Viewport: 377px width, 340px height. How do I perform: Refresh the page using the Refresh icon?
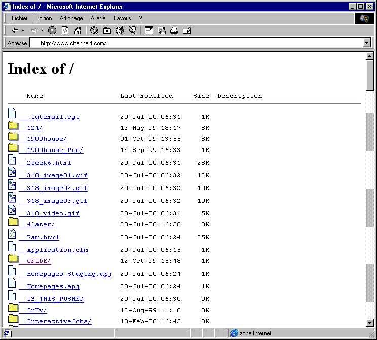coord(65,30)
